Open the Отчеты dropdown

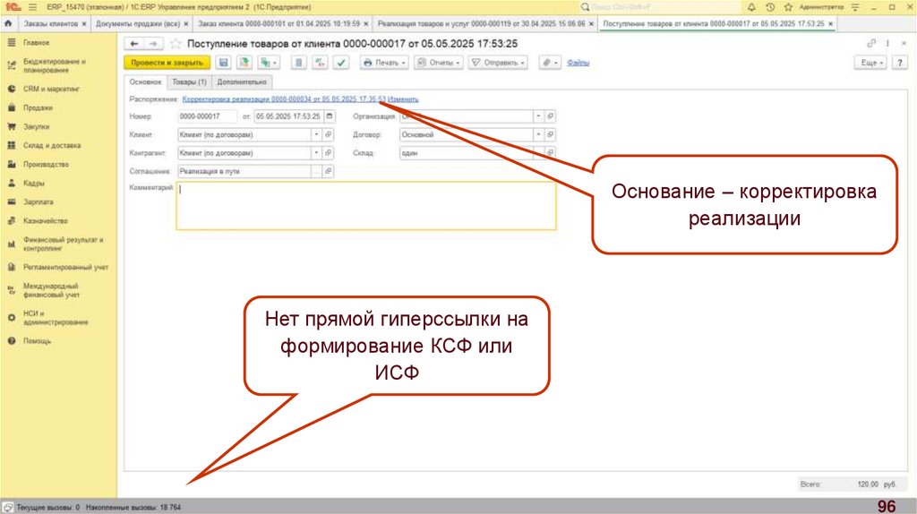pos(439,63)
